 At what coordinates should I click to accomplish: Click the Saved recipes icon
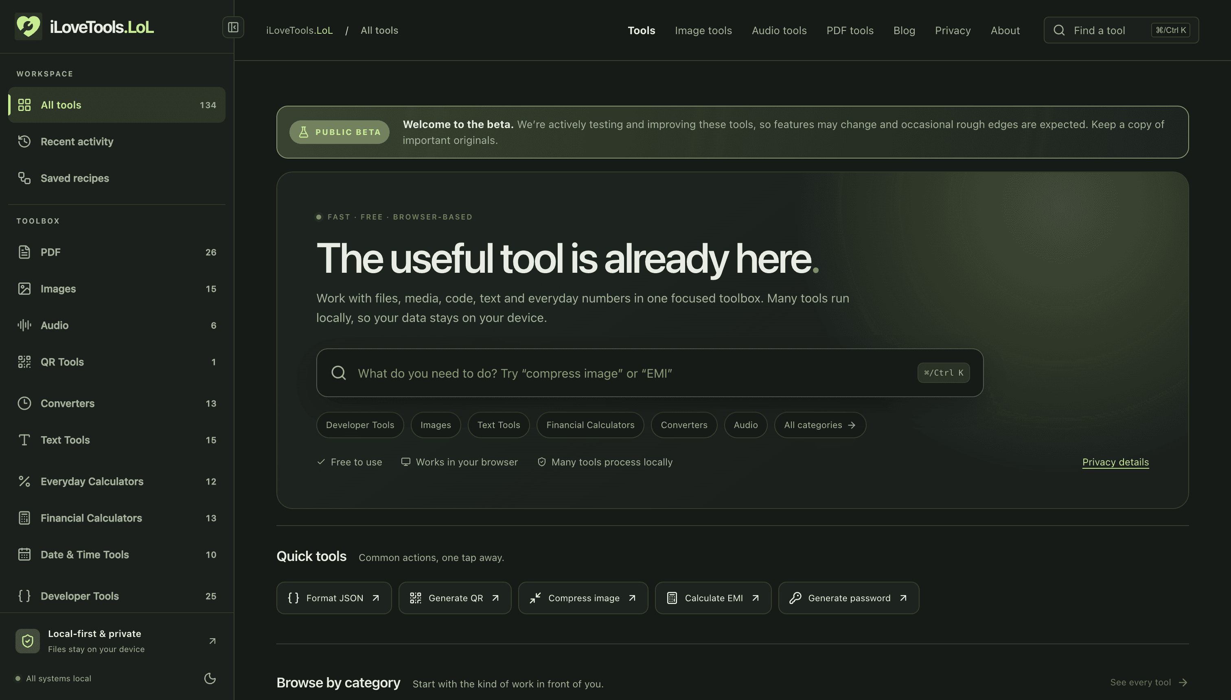pos(24,178)
